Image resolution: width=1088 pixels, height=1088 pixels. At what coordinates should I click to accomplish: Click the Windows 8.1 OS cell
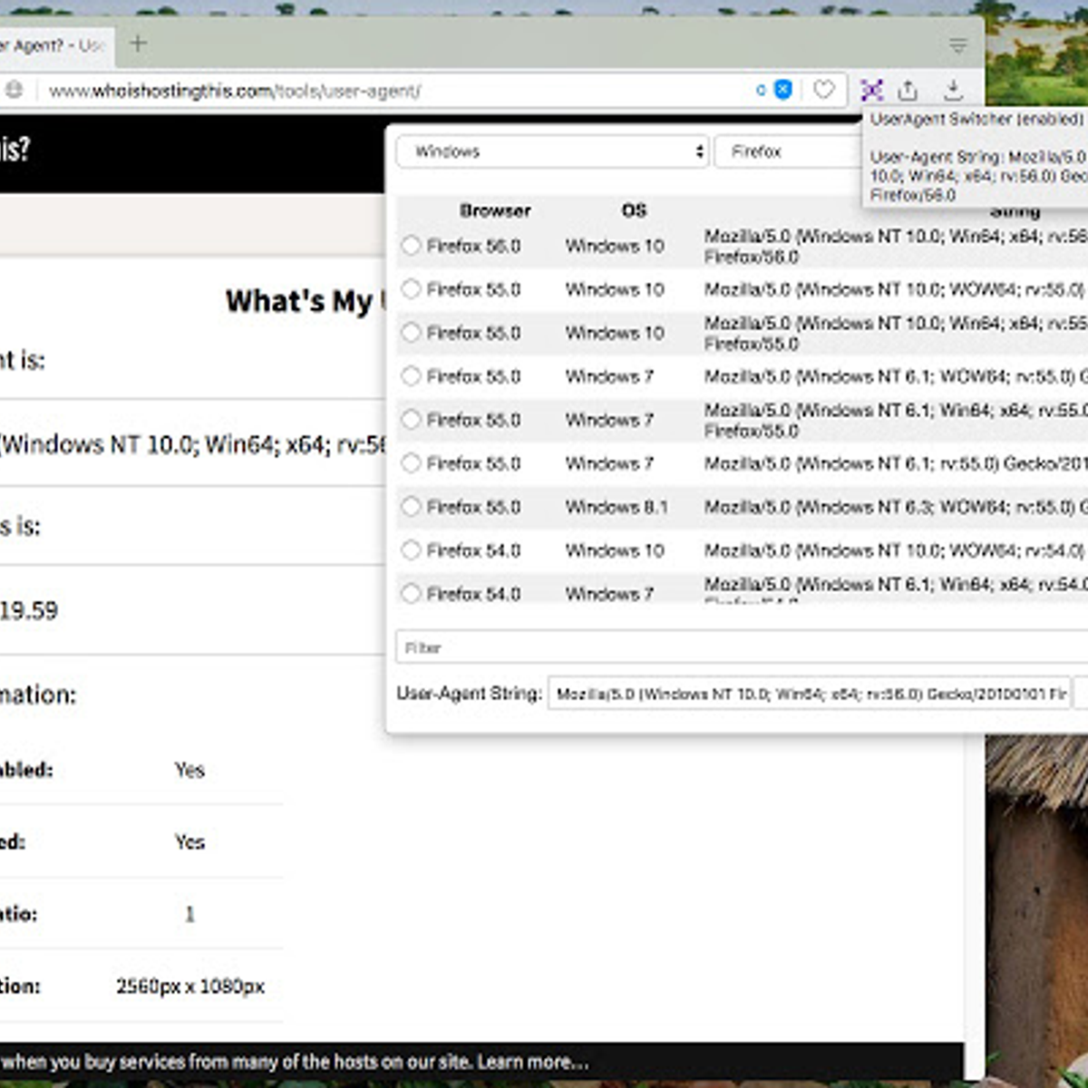(617, 507)
